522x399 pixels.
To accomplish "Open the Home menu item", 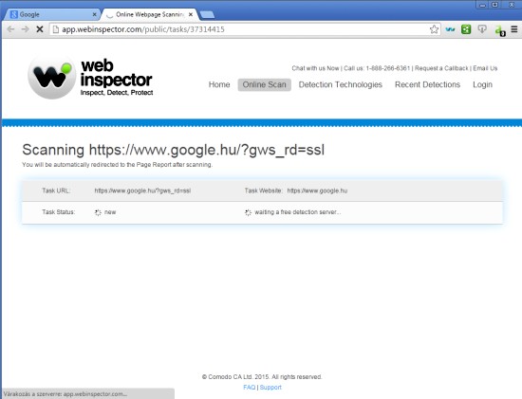I will (x=219, y=84).
